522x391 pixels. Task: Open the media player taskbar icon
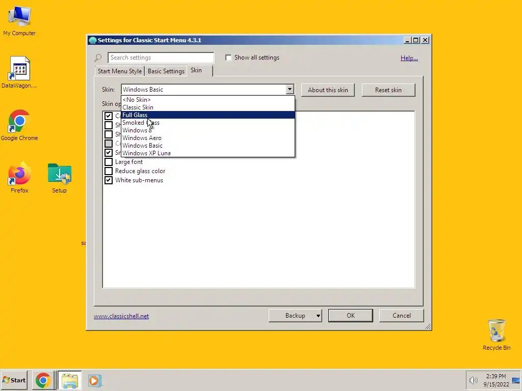click(x=94, y=380)
